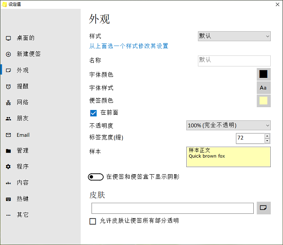Pick the yellow 便签颜色 swatch

click(263, 101)
